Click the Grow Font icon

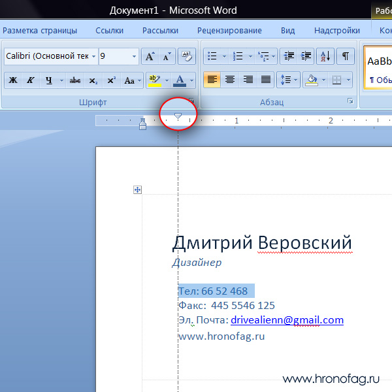tap(150, 57)
